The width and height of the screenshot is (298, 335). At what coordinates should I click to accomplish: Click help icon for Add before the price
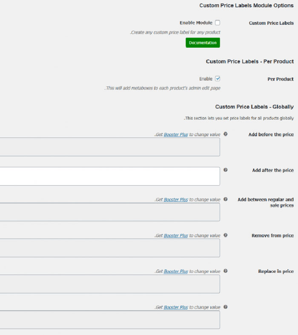click(226, 134)
